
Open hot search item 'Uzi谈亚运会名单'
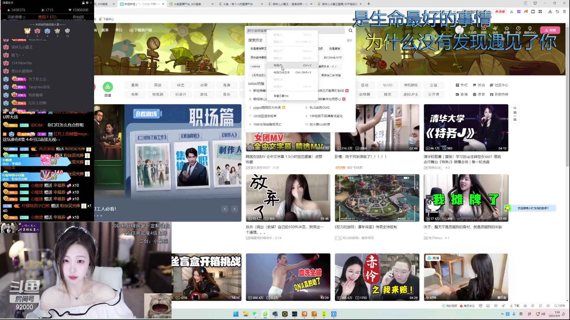[265, 116]
